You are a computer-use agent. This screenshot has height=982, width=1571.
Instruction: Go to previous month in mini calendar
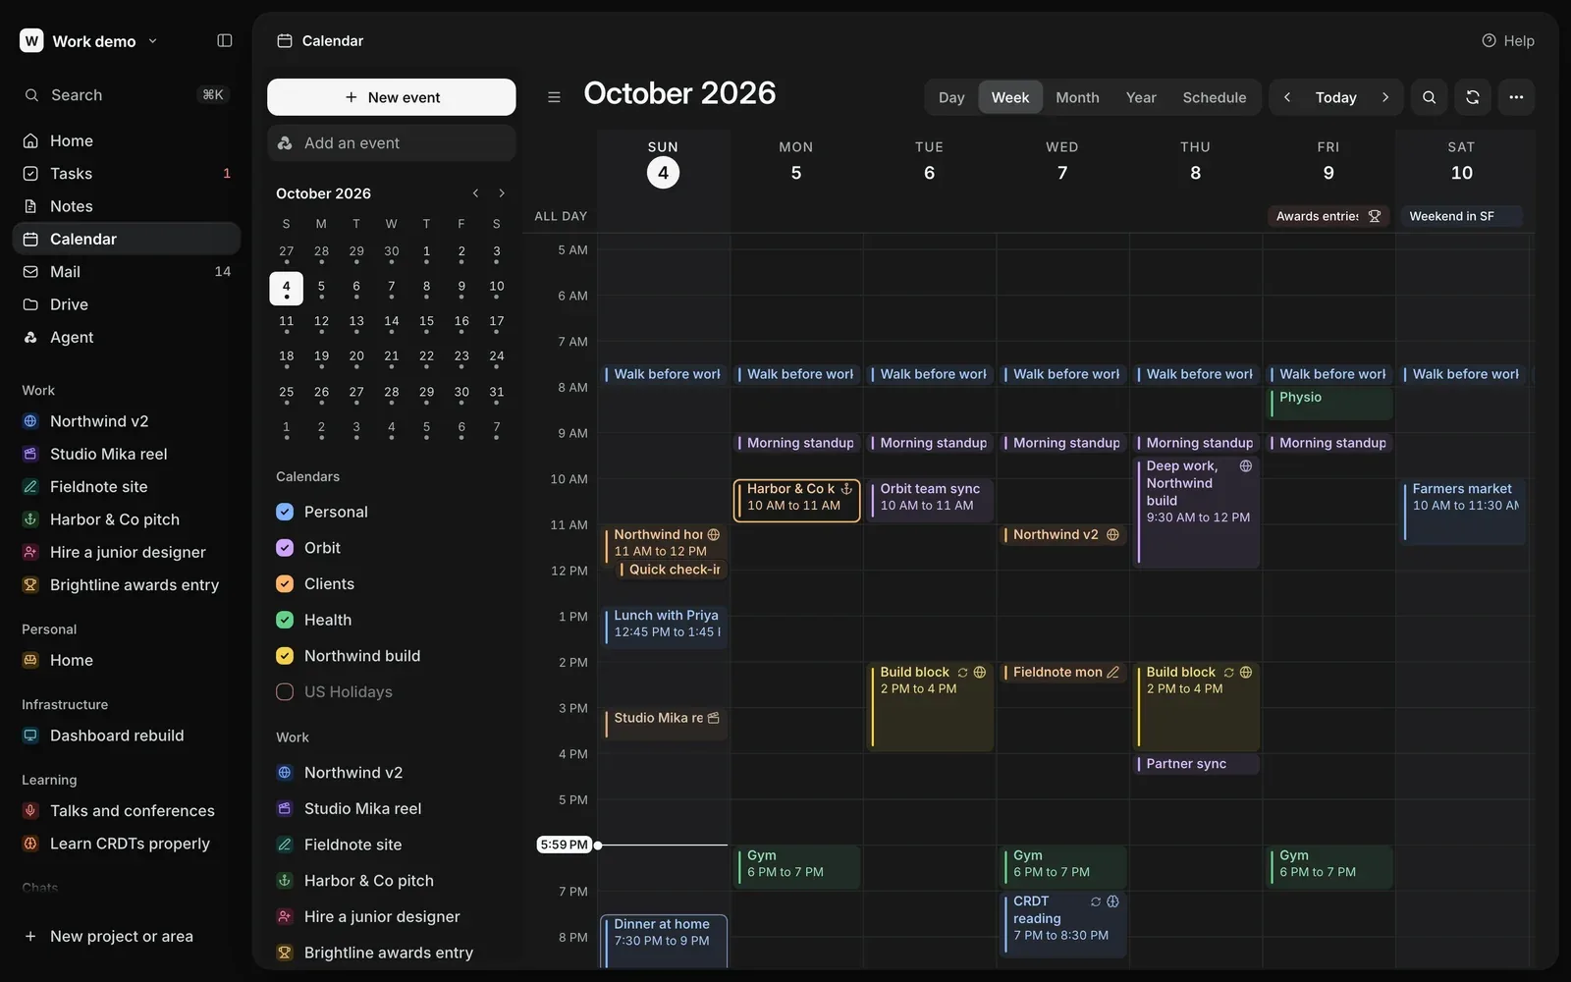pyautogui.click(x=475, y=193)
